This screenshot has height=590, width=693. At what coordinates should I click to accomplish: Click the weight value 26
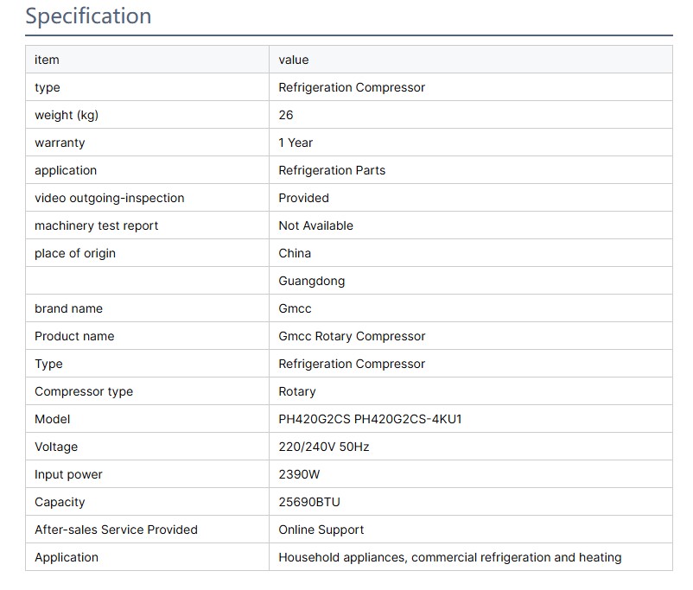pos(286,115)
